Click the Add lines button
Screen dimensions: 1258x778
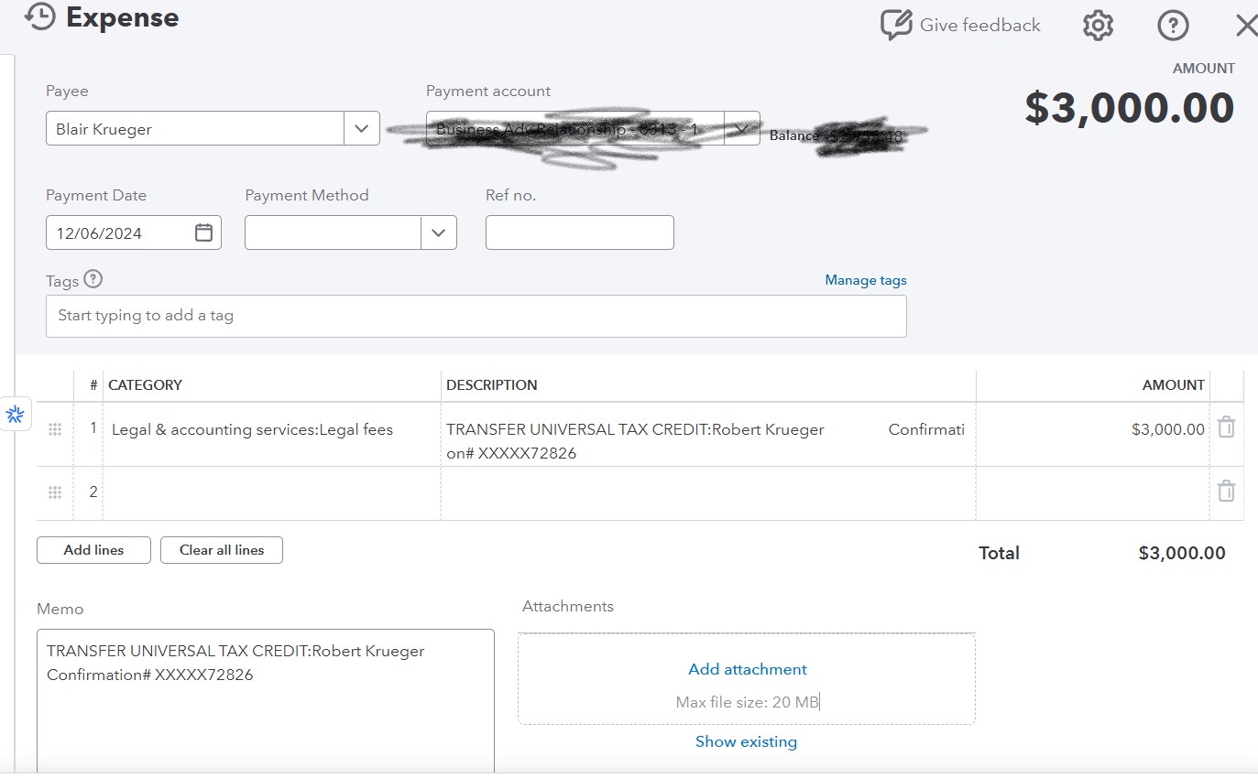tap(93, 550)
